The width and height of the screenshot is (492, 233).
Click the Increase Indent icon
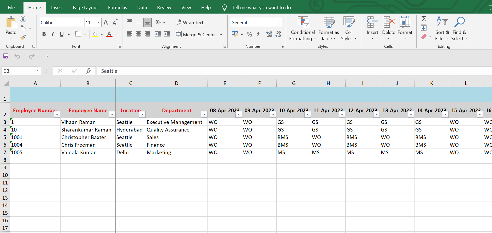(167, 34)
